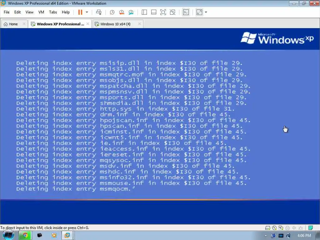The width and height of the screenshot is (320, 240).
Task: Click the last line mentioning msmqocm
Action: coord(76,189)
